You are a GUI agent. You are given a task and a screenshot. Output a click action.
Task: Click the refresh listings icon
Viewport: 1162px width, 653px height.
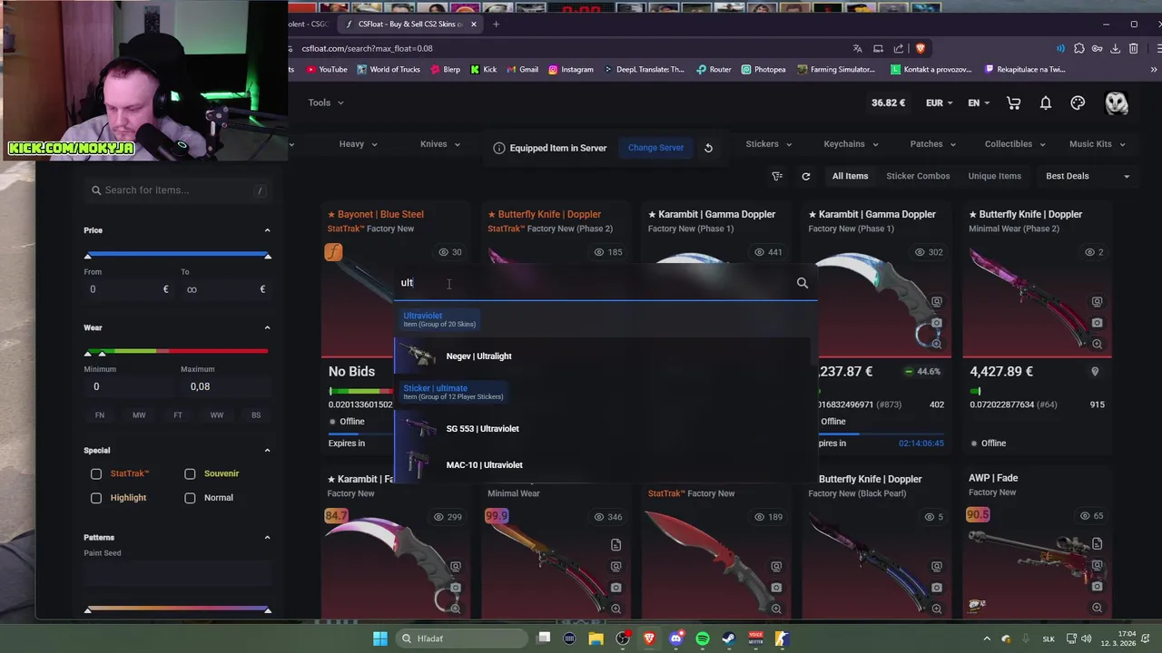click(x=805, y=176)
